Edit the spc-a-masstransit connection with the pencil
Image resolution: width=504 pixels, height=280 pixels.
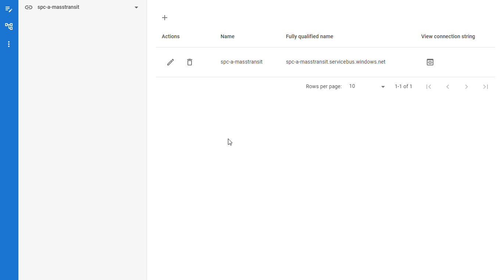(171, 62)
